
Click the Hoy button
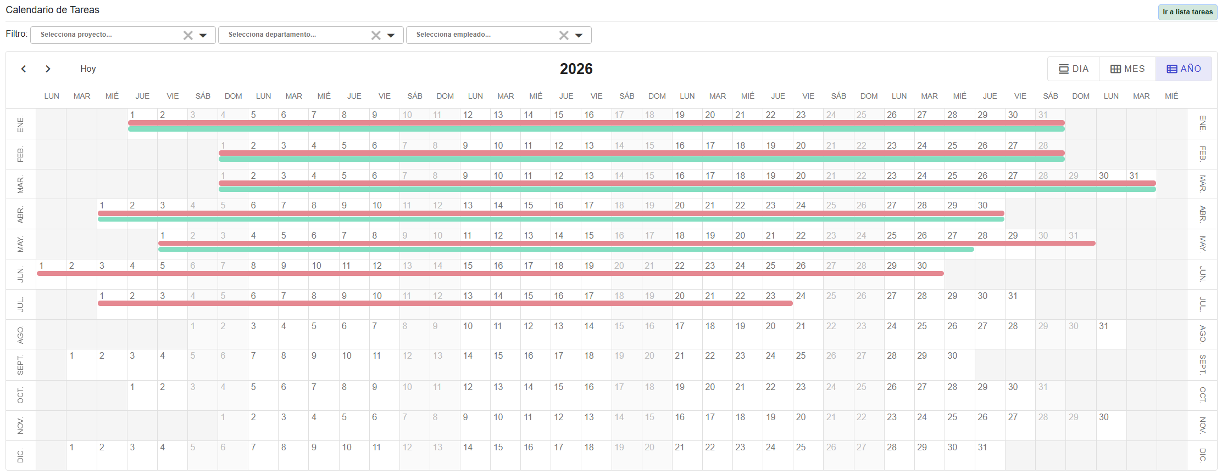[88, 69]
